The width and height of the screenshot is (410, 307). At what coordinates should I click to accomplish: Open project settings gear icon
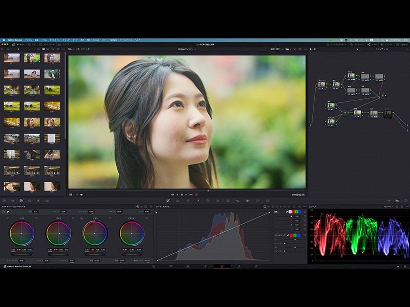point(404,267)
